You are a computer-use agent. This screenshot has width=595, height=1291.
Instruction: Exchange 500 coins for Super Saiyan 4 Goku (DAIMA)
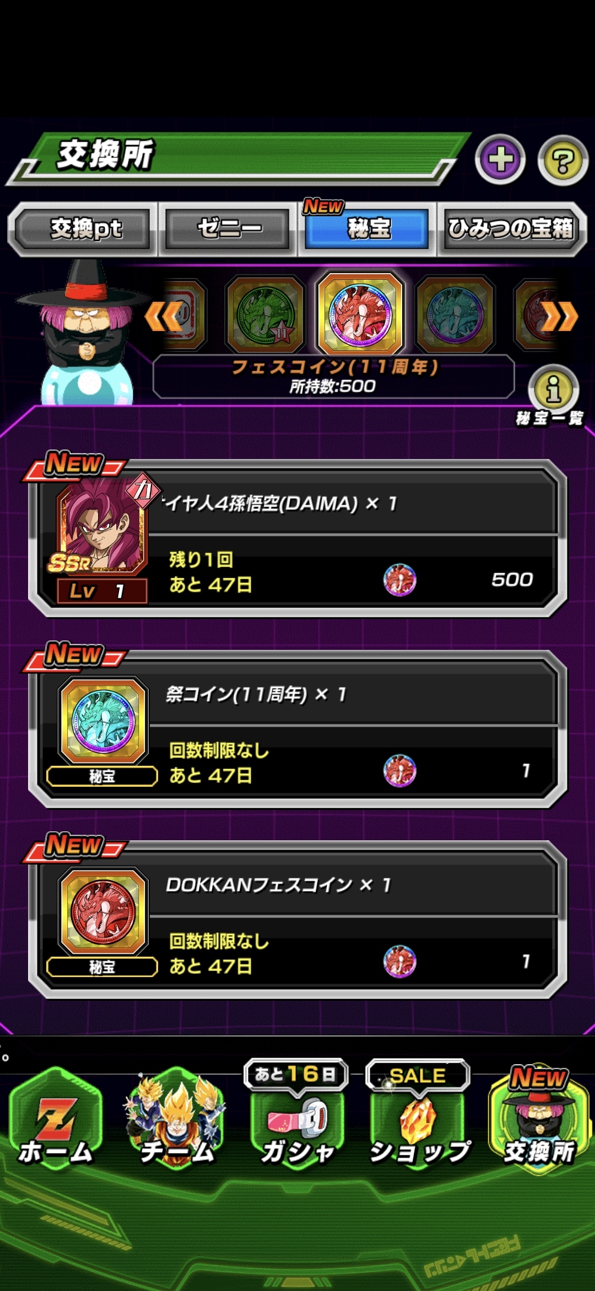point(297,539)
